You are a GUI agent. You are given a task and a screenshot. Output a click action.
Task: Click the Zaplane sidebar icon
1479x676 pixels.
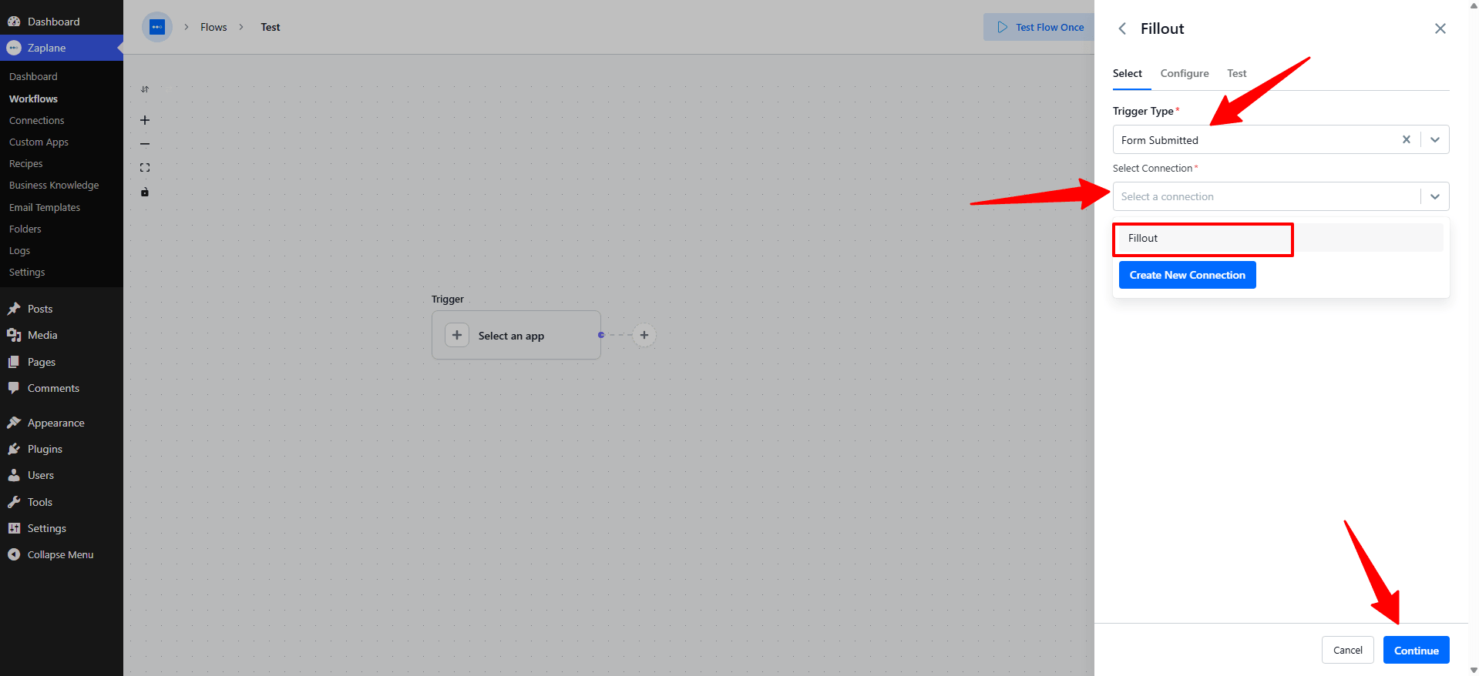[14, 48]
